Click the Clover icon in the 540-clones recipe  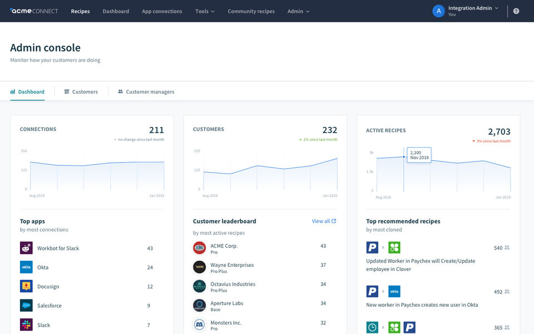pyautogui.click(x=394, y=247)
